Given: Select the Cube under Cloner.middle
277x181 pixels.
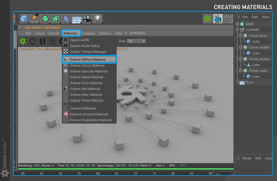Looking at the screenshot, I should click(x=256, y=53).
